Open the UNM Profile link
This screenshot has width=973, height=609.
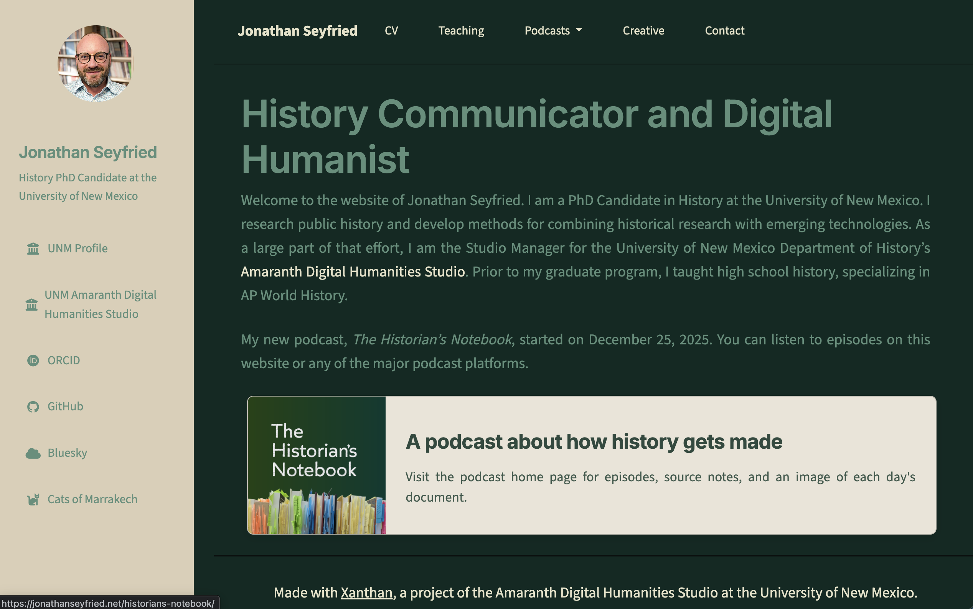pos(78,249)
